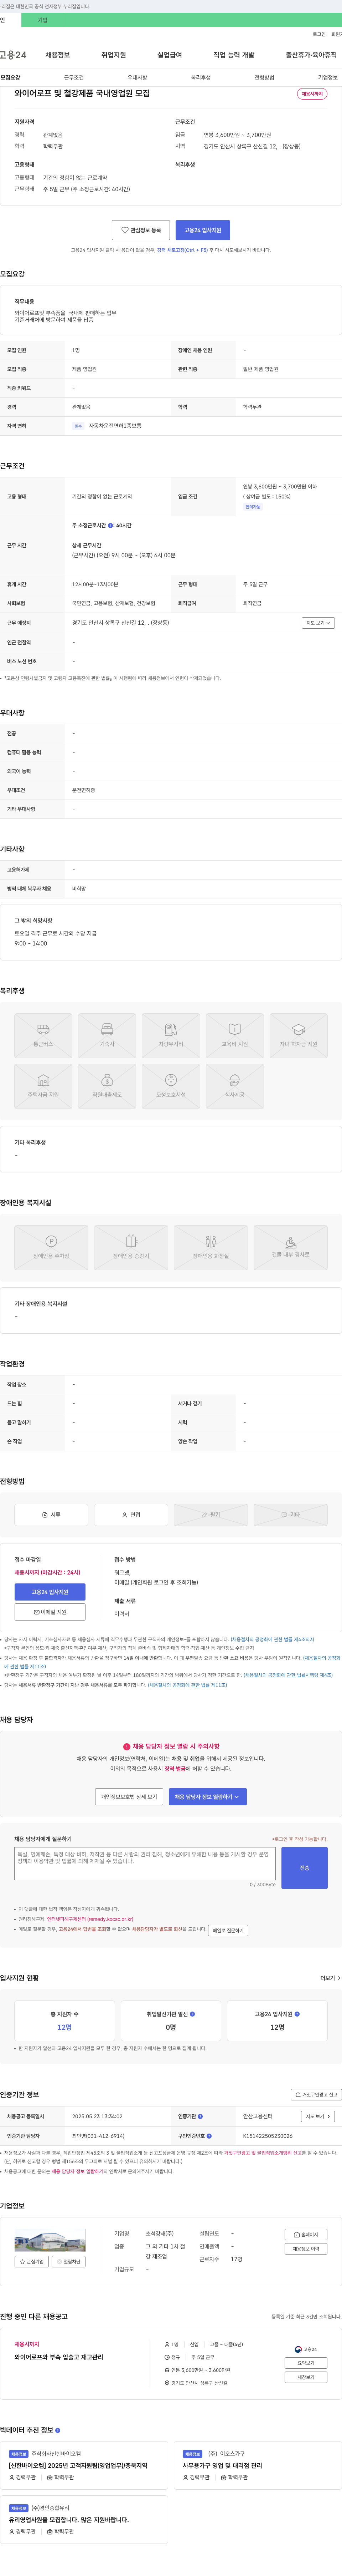Click the 차량유지비 welfare icon

tap(171, 1036)
